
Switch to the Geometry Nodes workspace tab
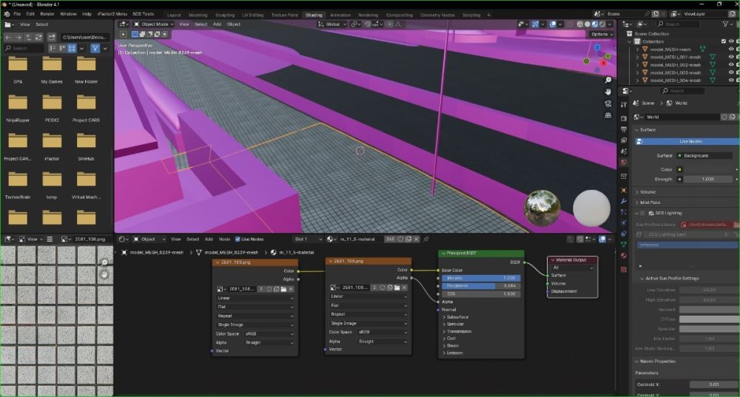[x=437, y=15]
